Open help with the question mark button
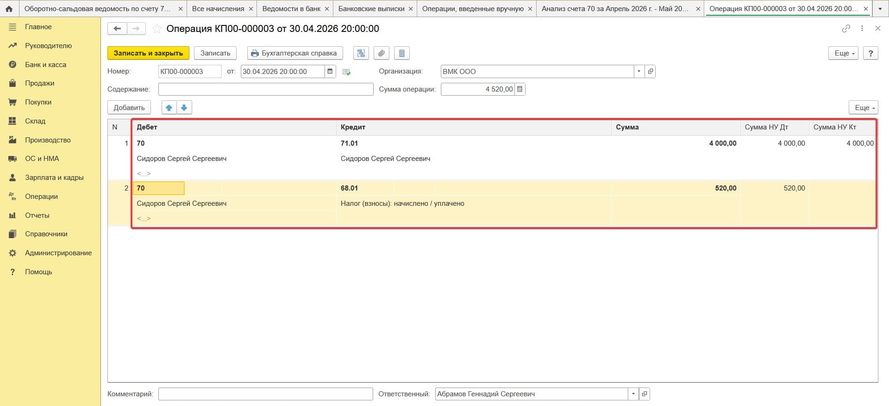Image resolution: width=889 pixels, height=406 pixels. point(871,53)
